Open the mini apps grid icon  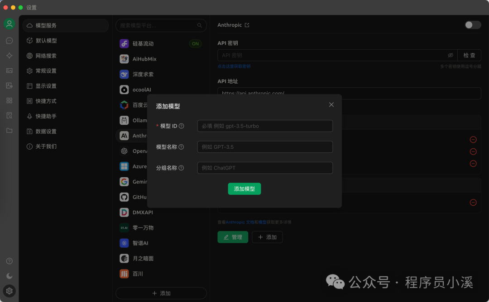coord(10,100)
